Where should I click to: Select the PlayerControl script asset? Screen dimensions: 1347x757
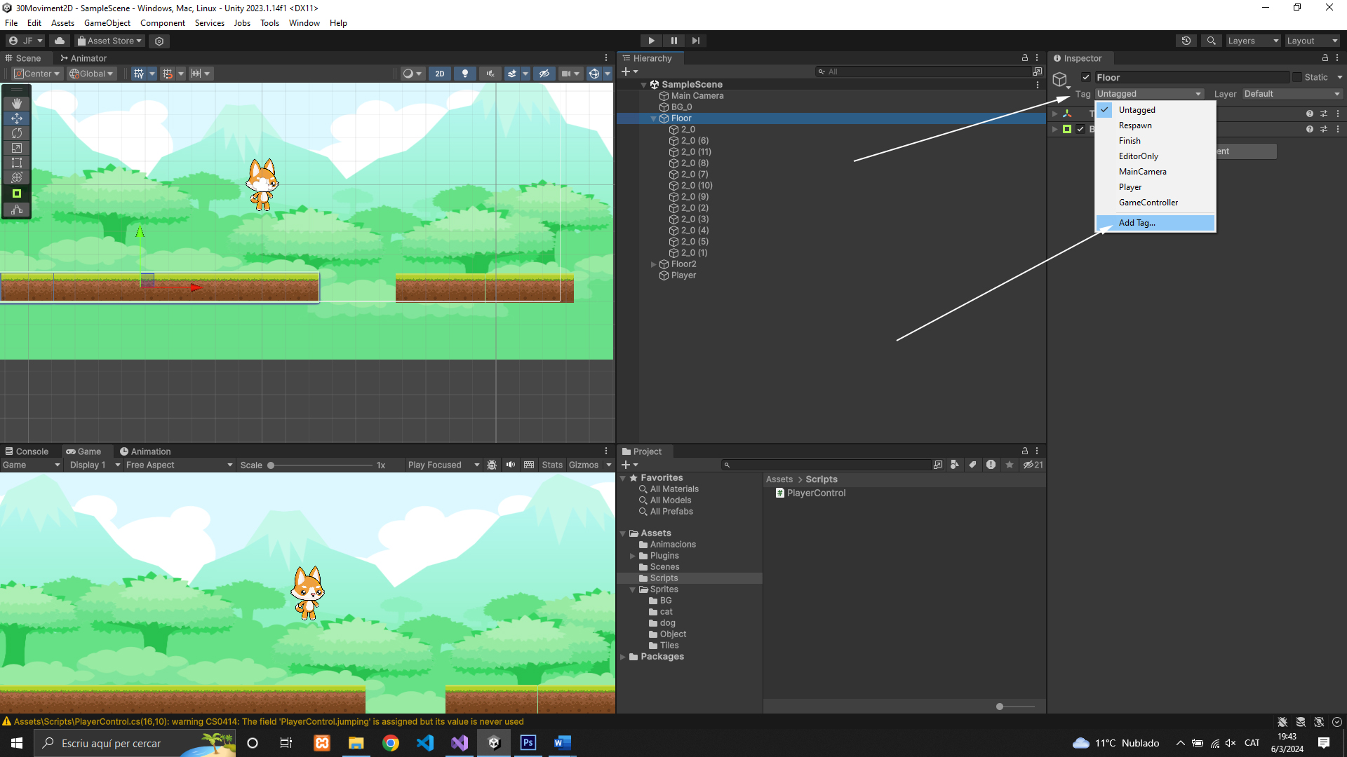coord(815,493)
